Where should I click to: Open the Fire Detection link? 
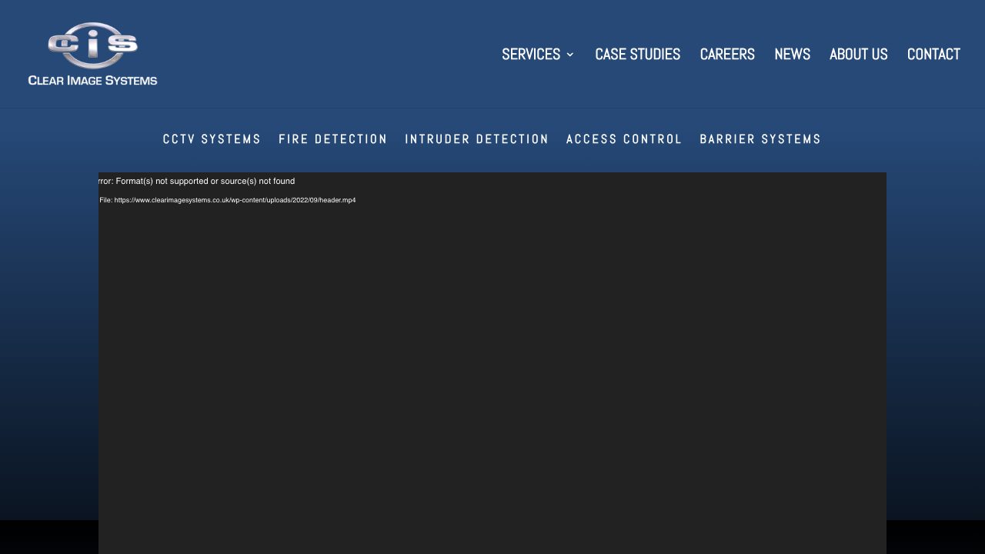333,139
